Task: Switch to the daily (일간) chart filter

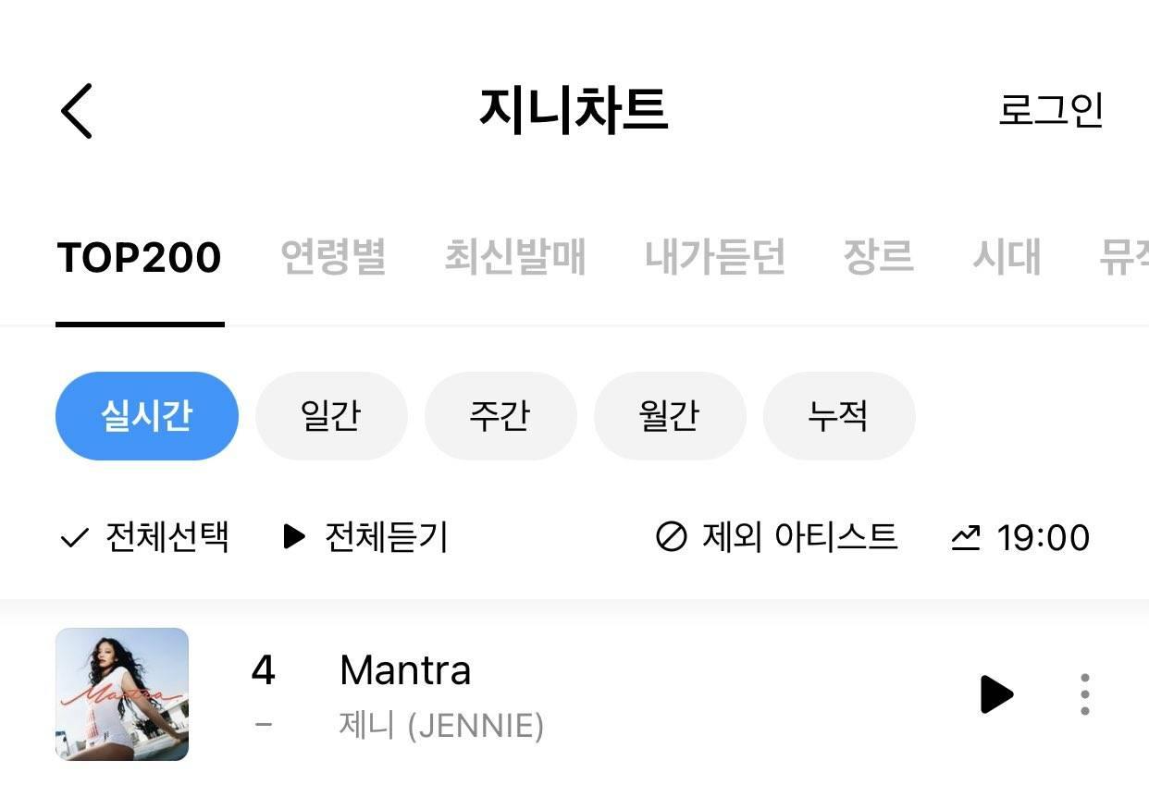Action: point(331,416)
